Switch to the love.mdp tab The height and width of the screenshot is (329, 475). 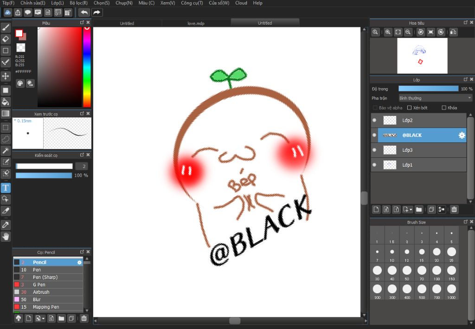pyautogui.click(x=196, y=23)
